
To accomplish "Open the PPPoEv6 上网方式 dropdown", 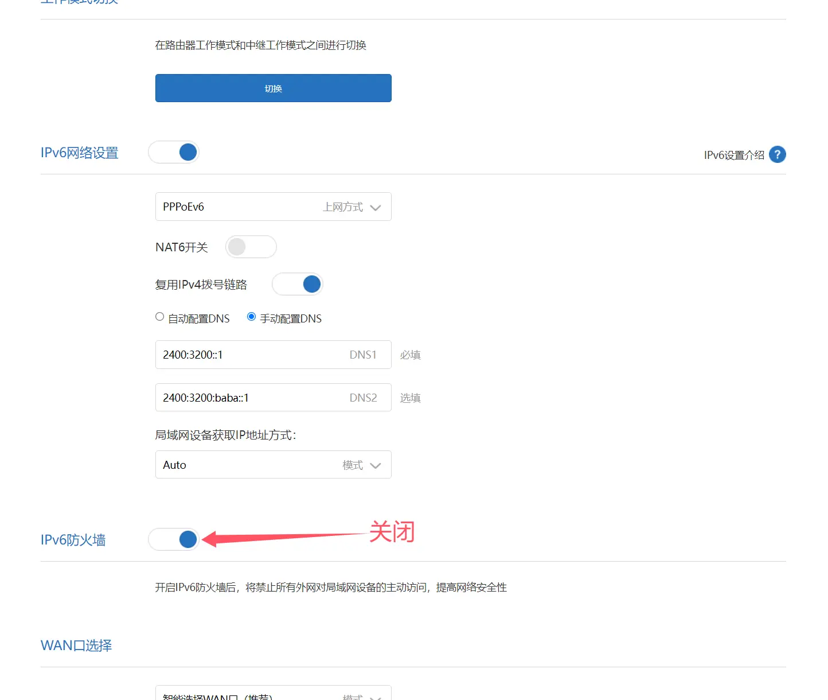I will [x=273, y=207].
